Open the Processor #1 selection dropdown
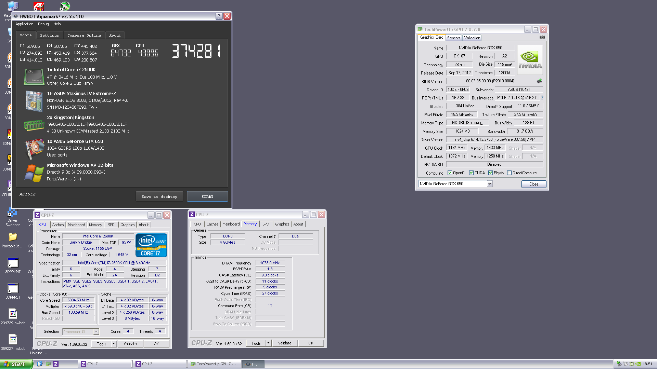The image size is (657, 369). 96,332
